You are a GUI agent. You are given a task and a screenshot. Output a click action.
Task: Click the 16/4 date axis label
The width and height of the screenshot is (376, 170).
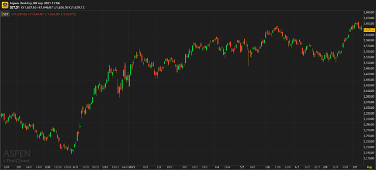227,167
